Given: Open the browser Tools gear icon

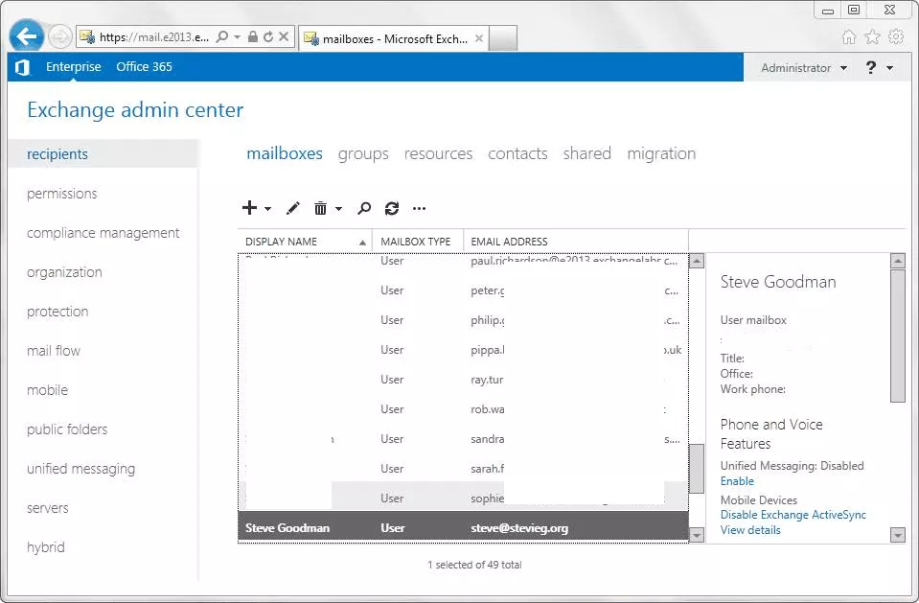Looking at the screenshot, I should pos(896,37).
